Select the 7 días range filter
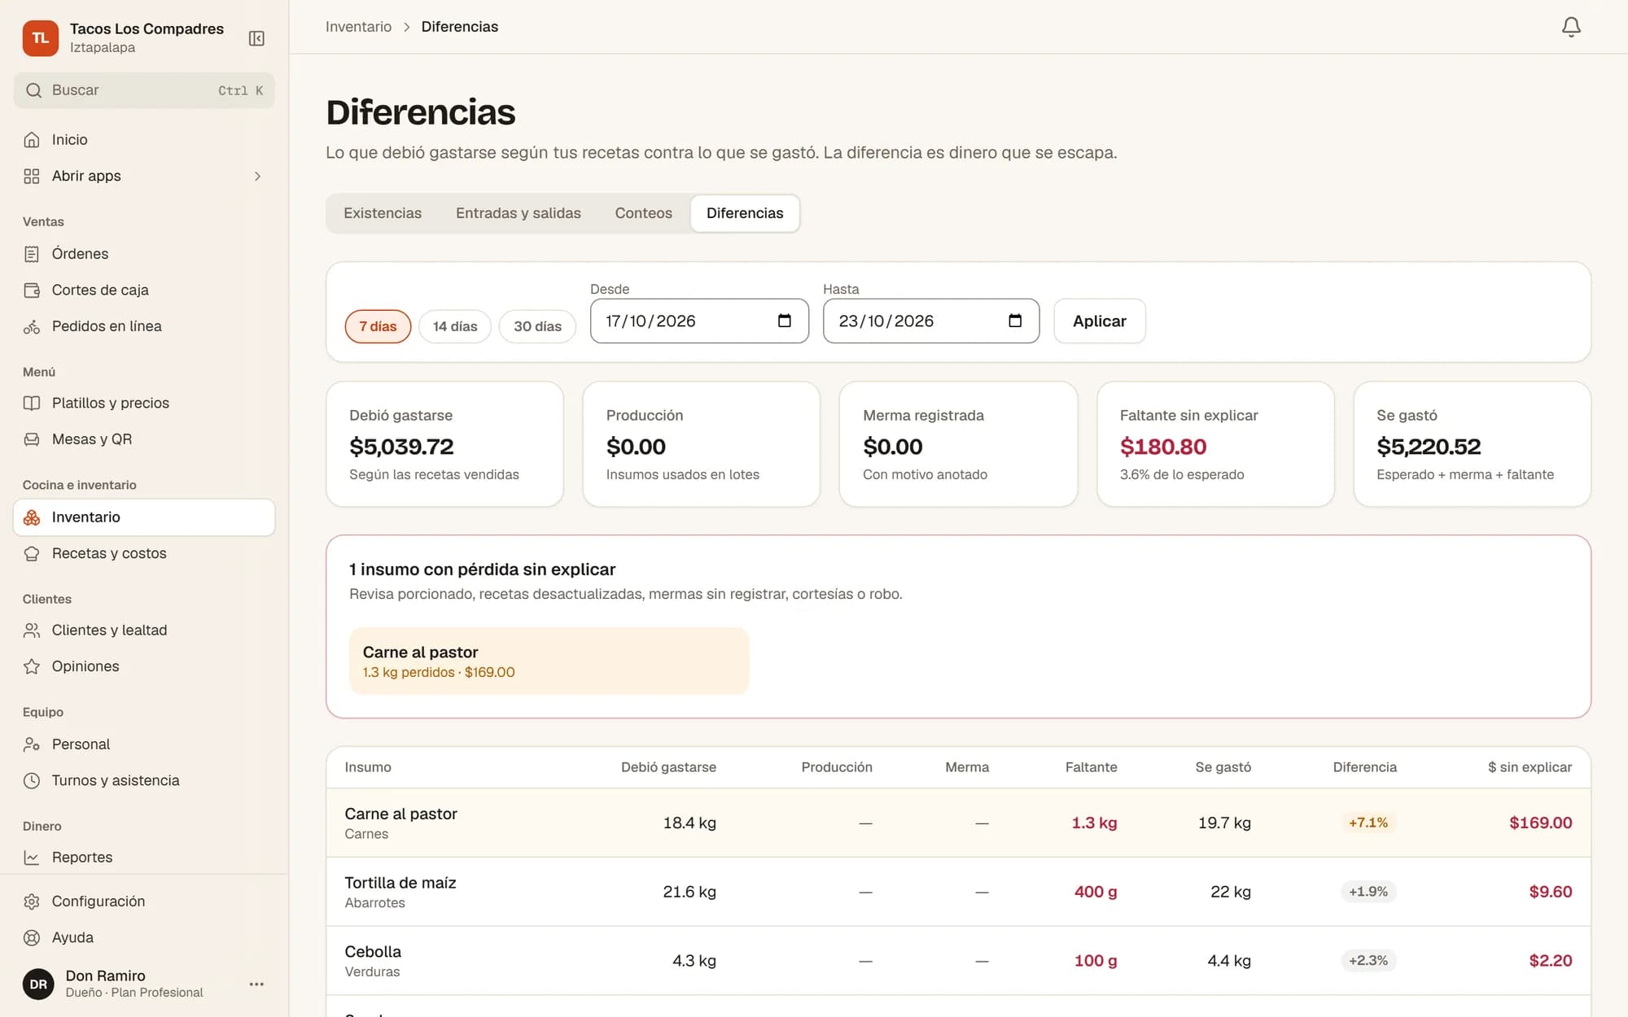Image resolution: width=1628 pixels, height=1017 pixels. click(x=378, y=326)
